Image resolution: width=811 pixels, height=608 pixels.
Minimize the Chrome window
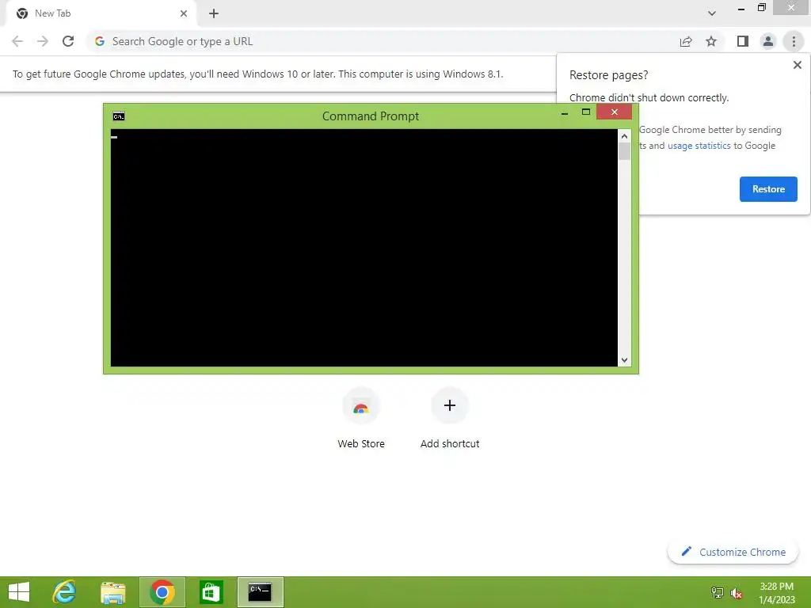click(741, 8)
